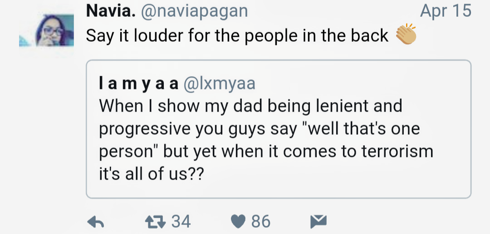Like the tweet with heart icon
This screenshot has width=490, height=234.
click(x=238, y=222)
